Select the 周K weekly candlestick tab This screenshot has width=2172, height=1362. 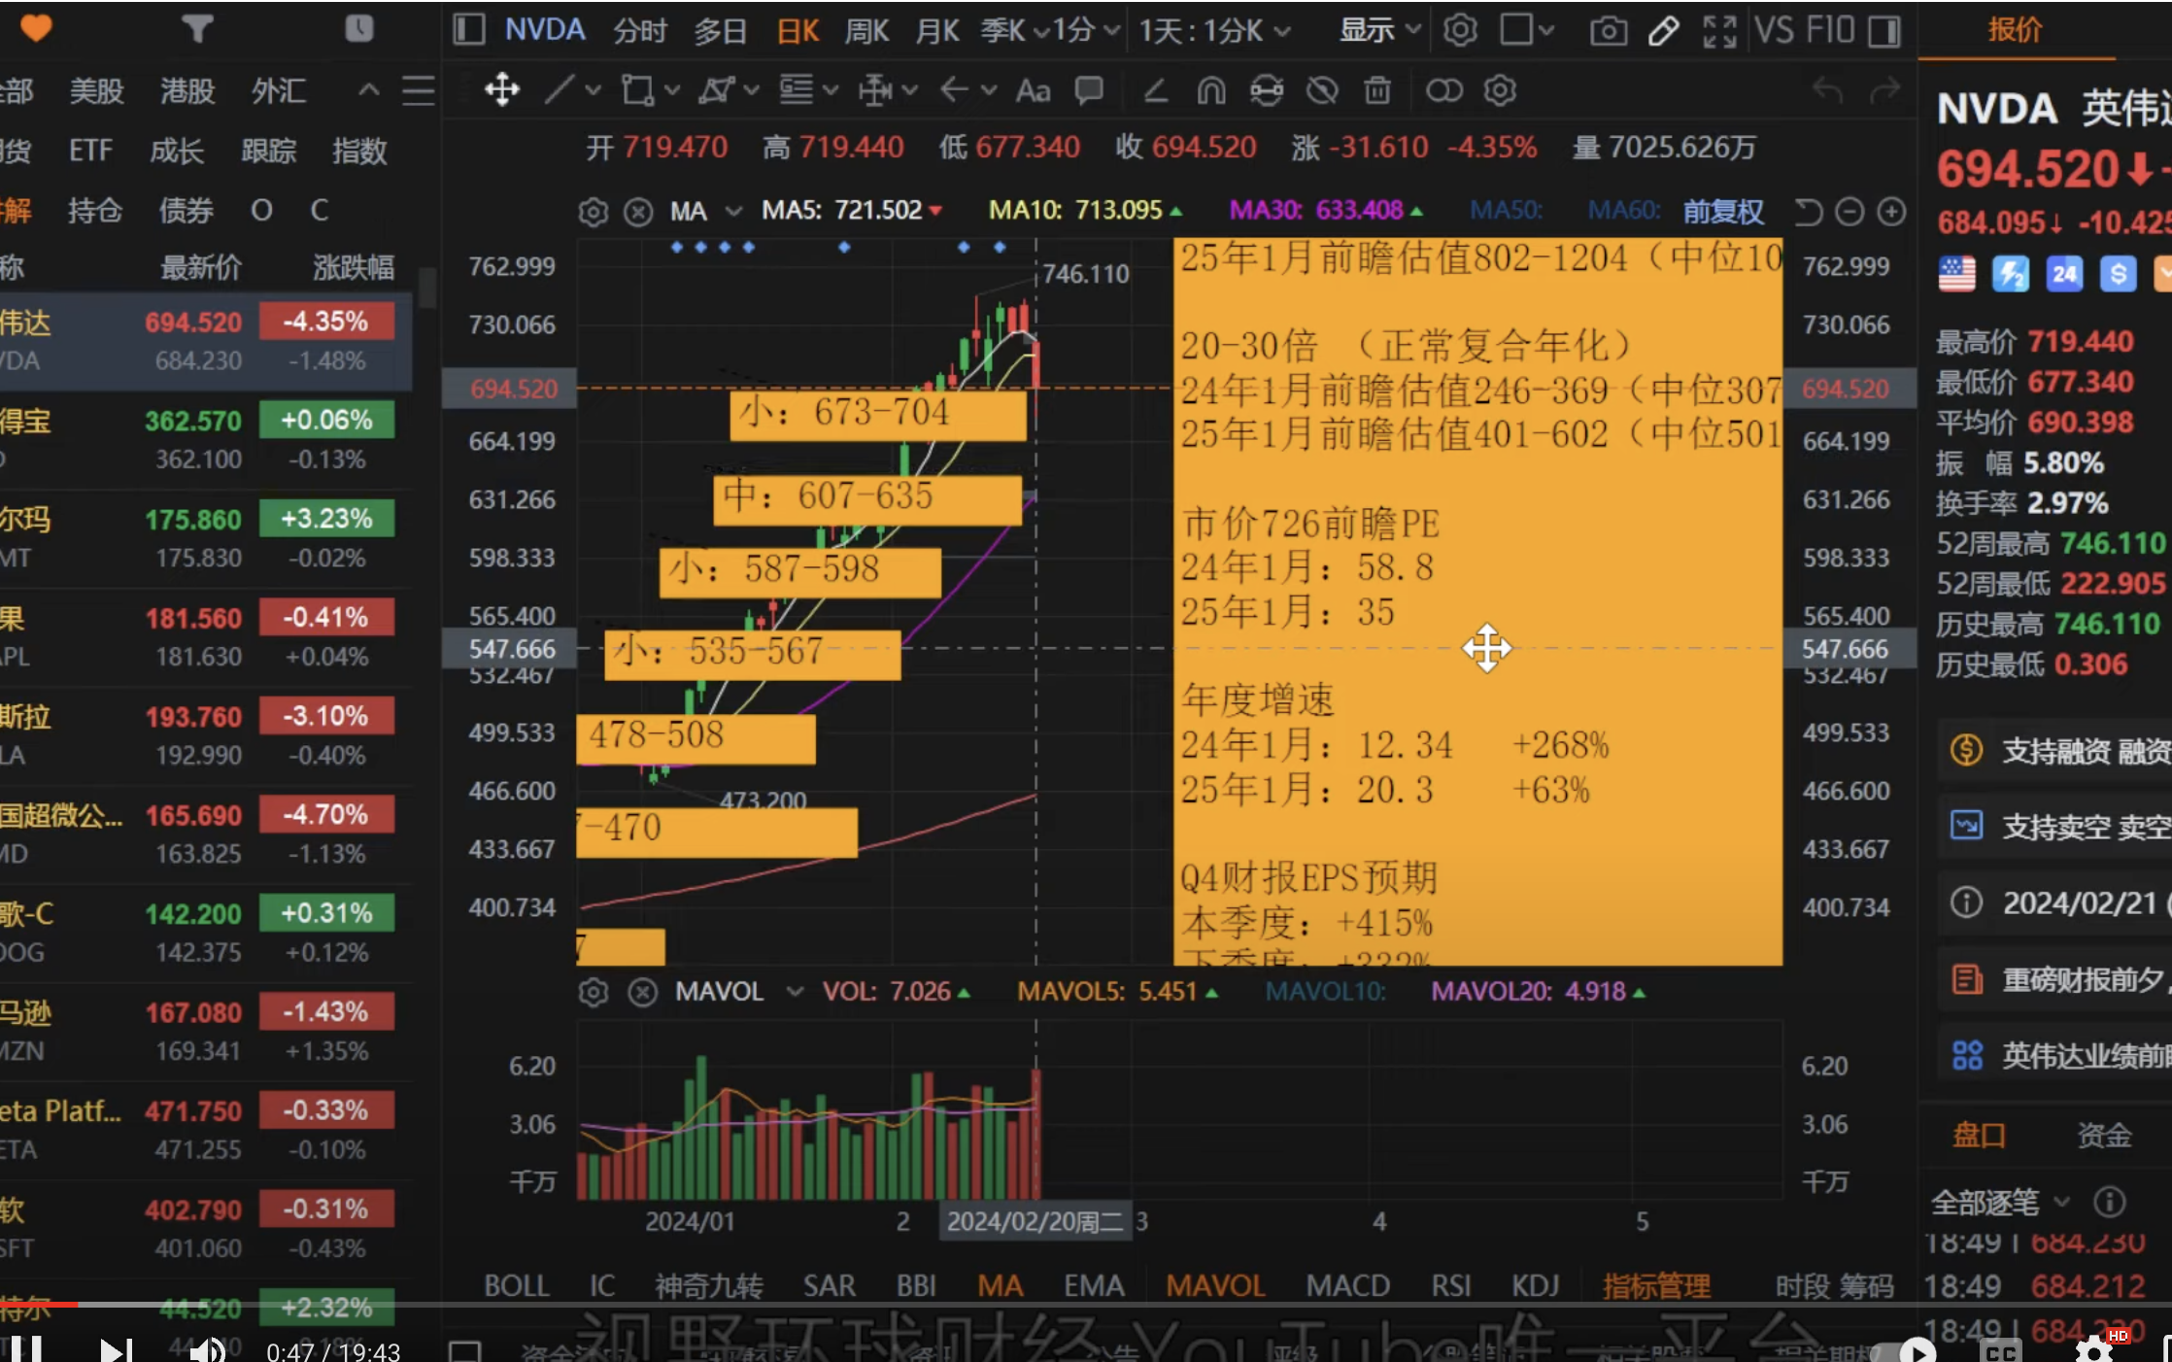click(866, 31)
